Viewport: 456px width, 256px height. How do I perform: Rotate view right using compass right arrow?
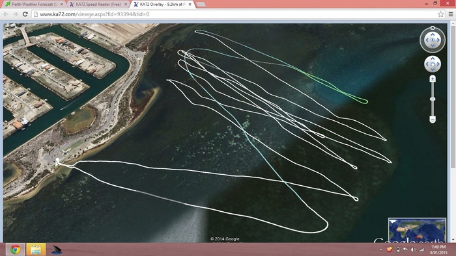coord(438,40)
